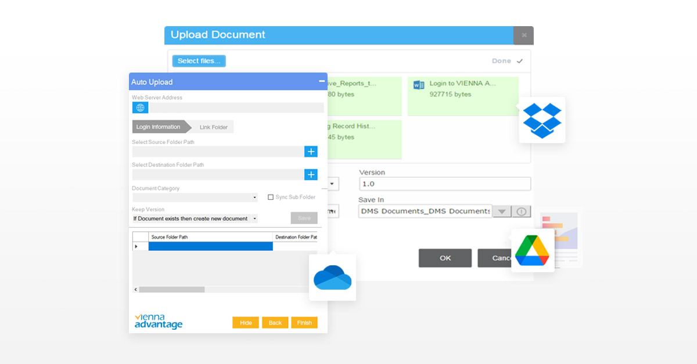Click the Done checkmark in Upload Document
The width and height of the screenshot is (697, 364).
(519, 61)
